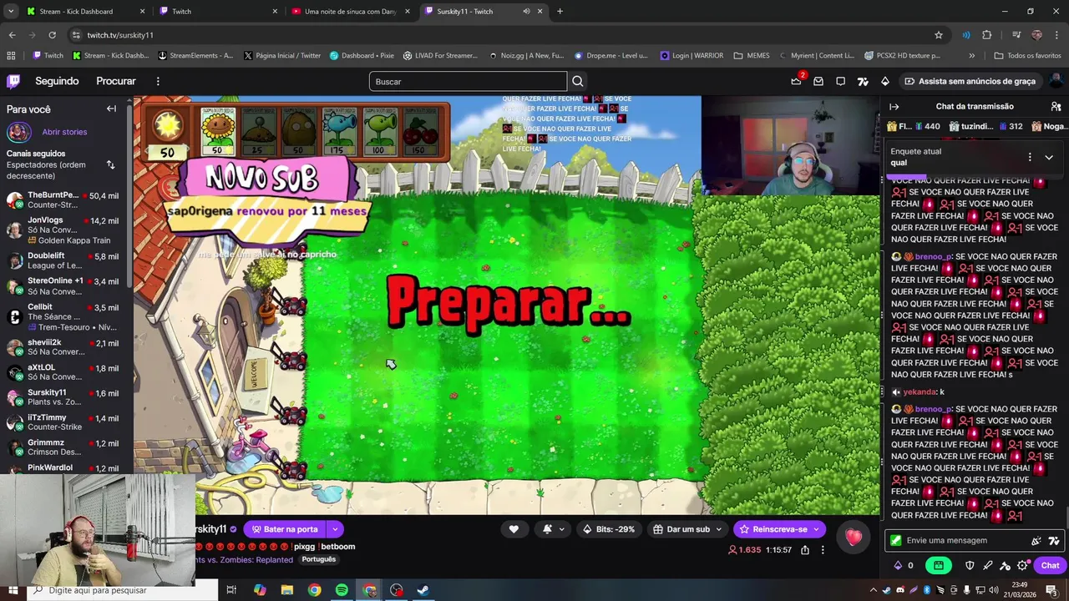Open poll three-dot options
Viewport: 1069px width, 601px height.
point(1030,157)
